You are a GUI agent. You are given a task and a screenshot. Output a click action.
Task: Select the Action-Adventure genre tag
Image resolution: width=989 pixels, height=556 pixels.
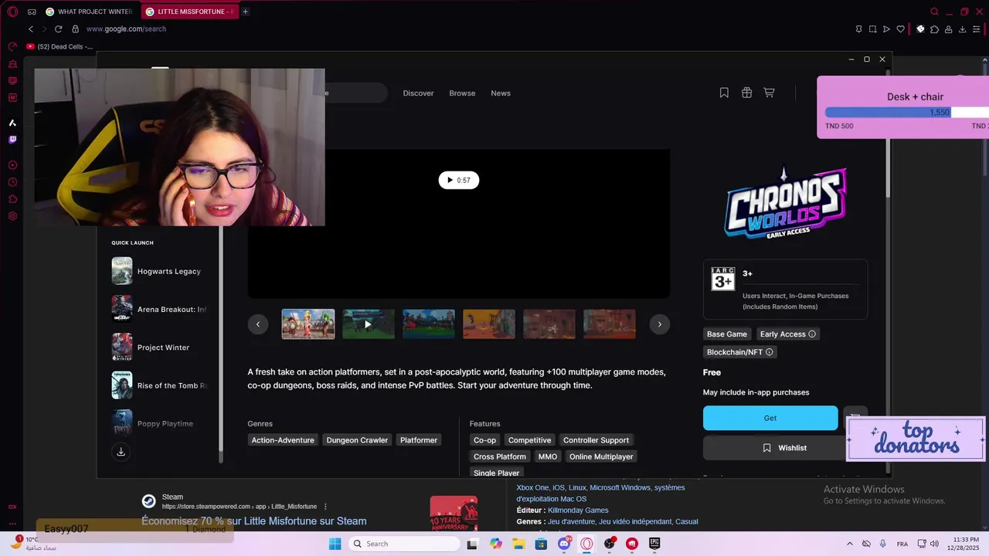[283, 440]
